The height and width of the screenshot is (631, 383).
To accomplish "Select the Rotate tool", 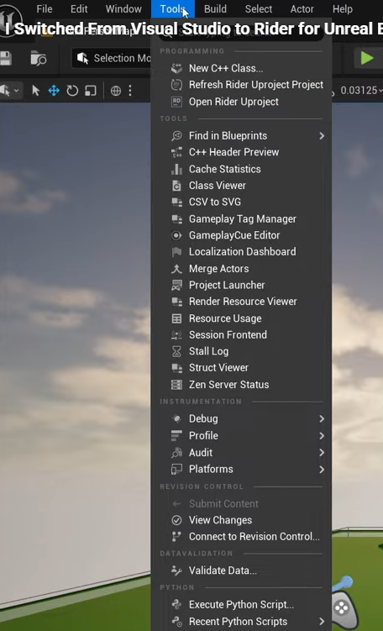I will 72,91.
